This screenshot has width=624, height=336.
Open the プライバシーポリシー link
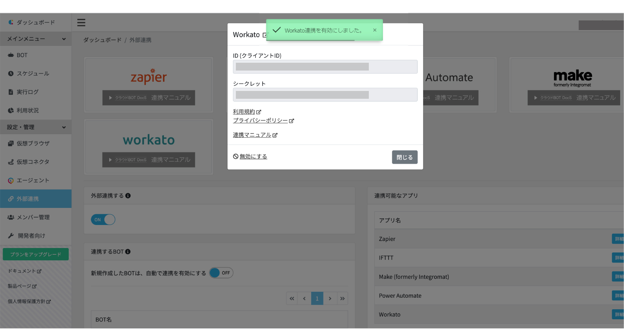(263, 121)
